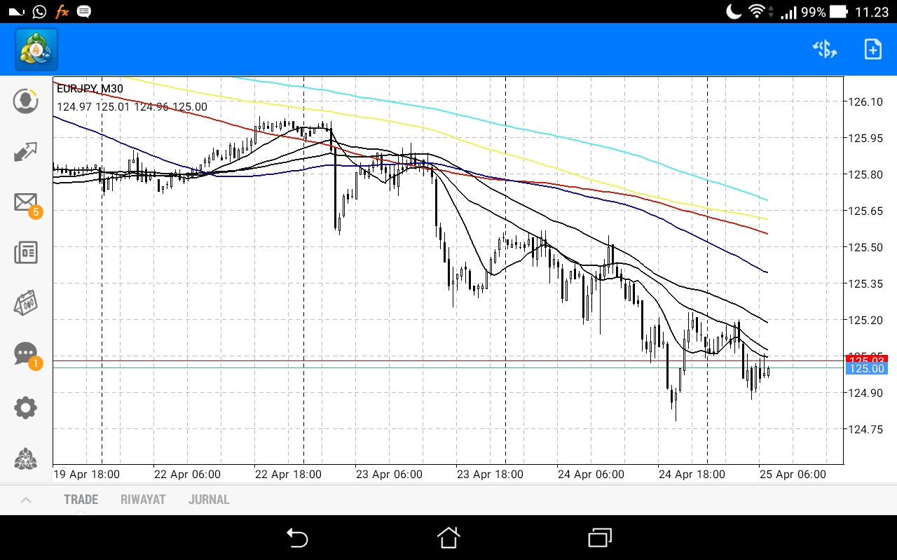Open the Economic Calendar icon
Screen dimensions: 897x560
click(x=25, y=303)
